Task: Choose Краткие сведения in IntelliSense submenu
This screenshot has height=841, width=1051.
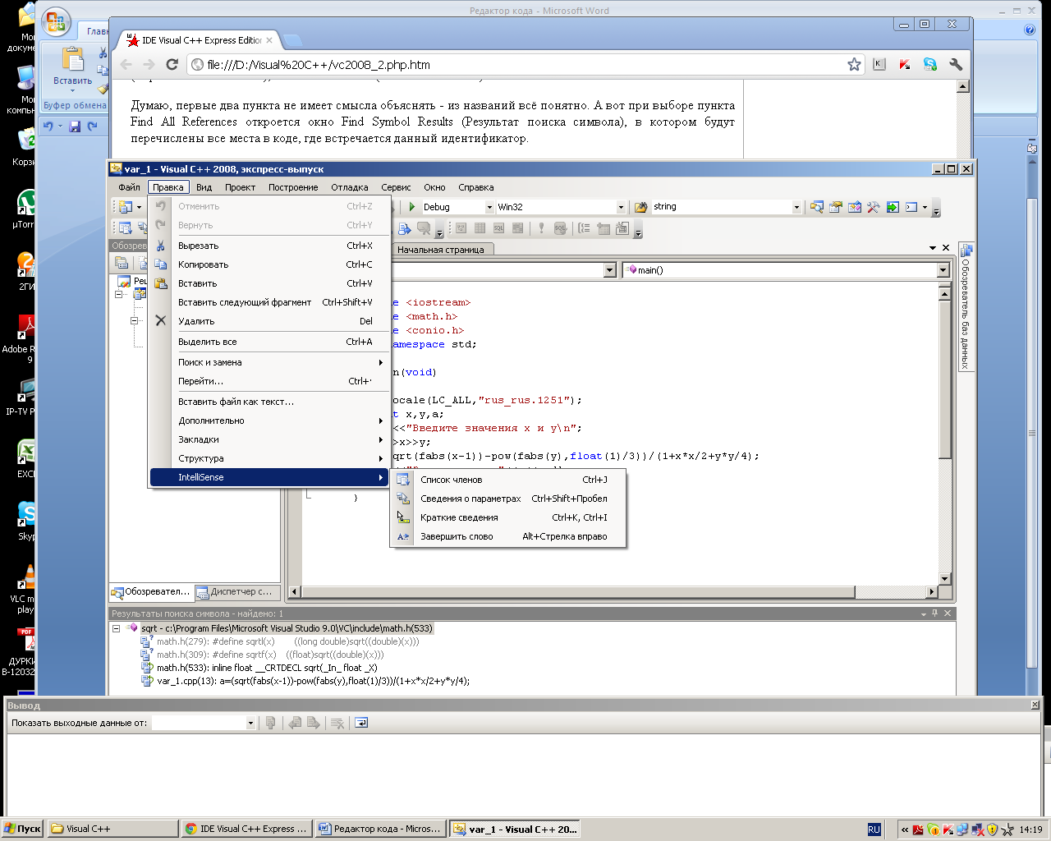Action: (508, 517)
